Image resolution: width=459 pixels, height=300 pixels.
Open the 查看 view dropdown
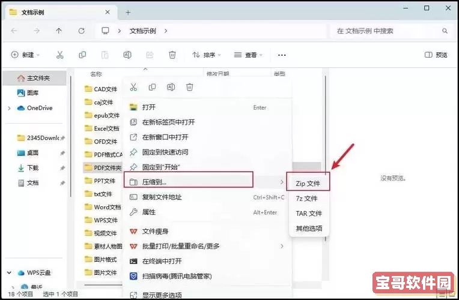pos(248,55)
